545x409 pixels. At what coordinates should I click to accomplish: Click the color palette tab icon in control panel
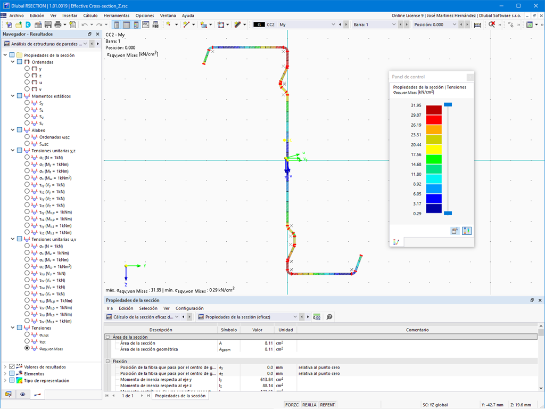395,242
